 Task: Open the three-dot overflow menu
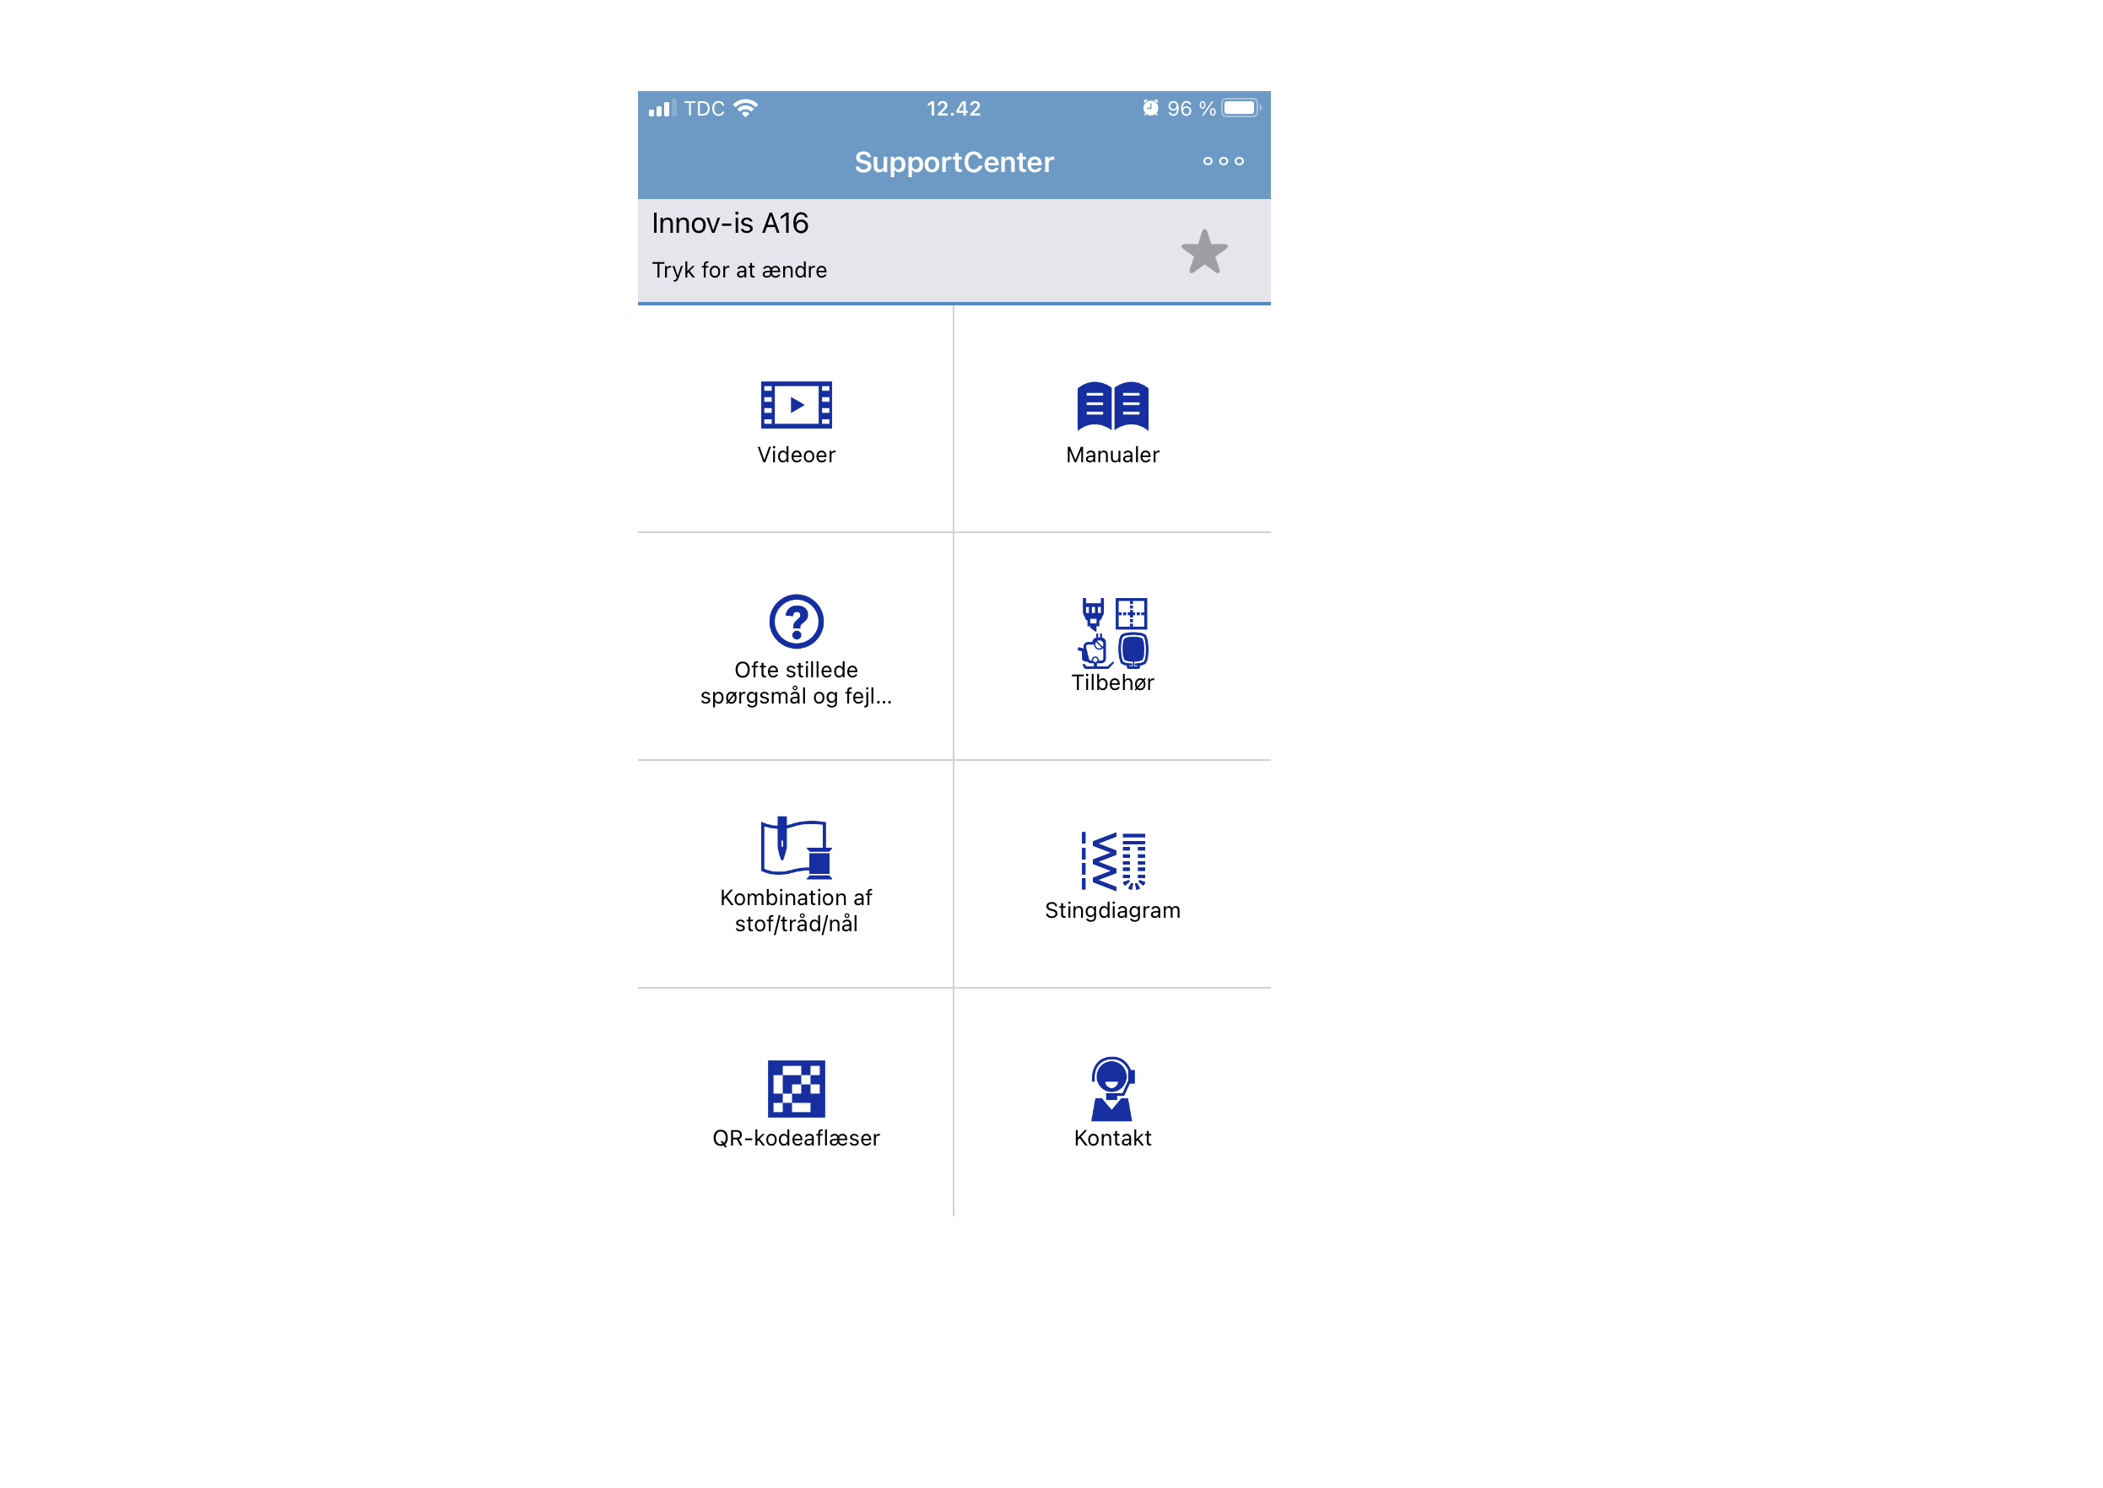coord(1223,161)
